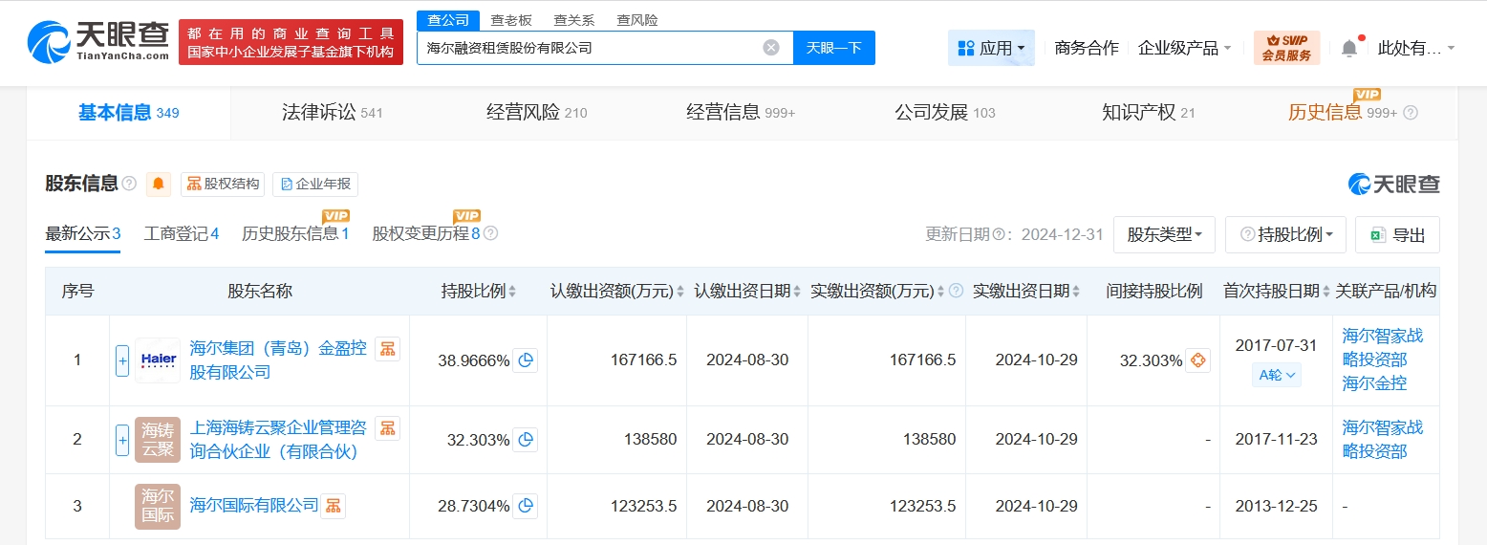Open equity structure icon beside 海尔国际有限公司
1487x545 pixels.
[333, 506]
